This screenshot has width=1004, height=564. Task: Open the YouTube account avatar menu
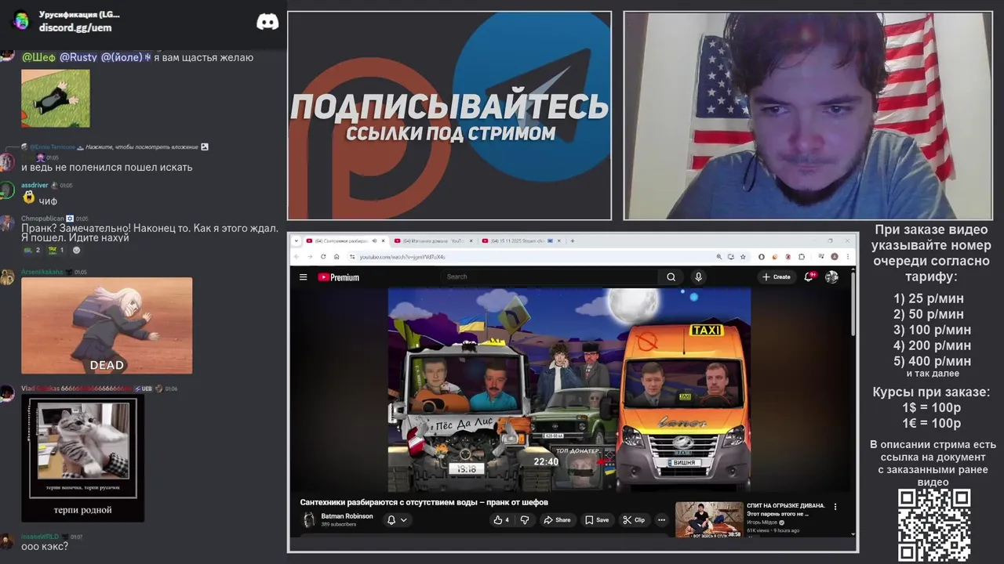coord(831,277)
